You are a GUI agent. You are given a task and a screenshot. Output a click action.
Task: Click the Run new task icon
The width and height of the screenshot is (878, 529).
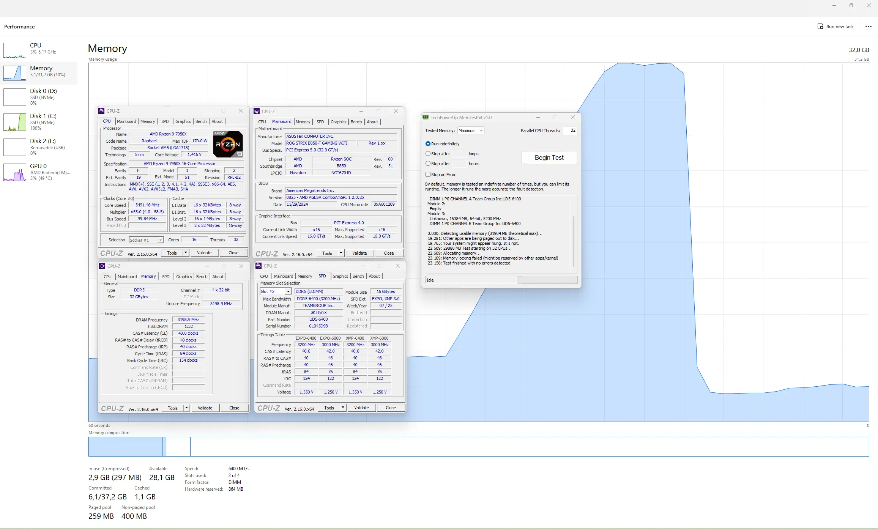coord(820,27)
